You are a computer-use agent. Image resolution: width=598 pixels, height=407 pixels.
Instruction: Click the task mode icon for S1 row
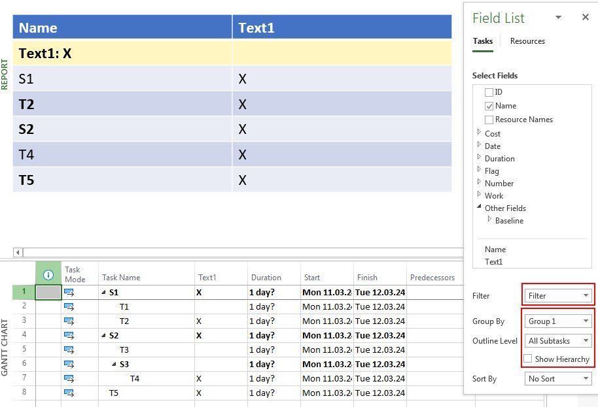coord(69,293)
